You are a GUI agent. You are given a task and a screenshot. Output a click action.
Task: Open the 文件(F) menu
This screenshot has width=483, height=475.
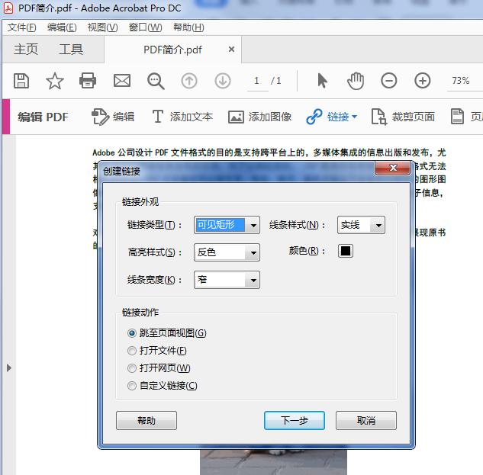tap(22, 27)
